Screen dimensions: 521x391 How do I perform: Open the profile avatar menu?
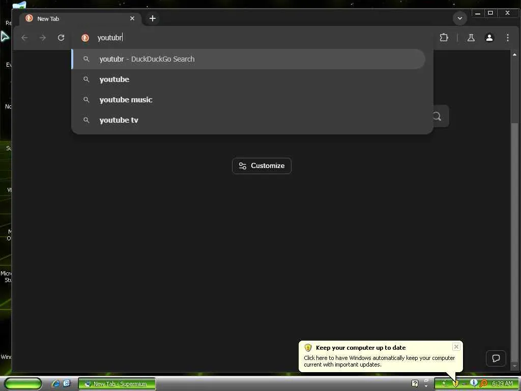489,38
